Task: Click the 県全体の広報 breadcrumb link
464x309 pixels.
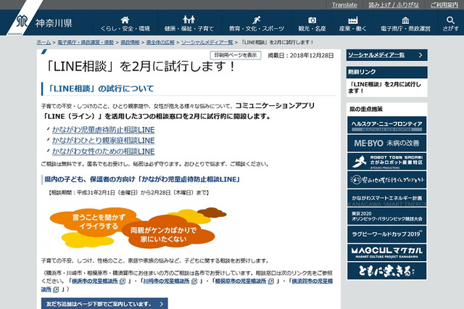Action: click(x=160, y=42)
